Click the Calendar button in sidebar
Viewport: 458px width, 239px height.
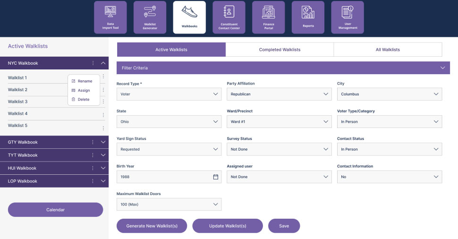[x=55, y=210]
